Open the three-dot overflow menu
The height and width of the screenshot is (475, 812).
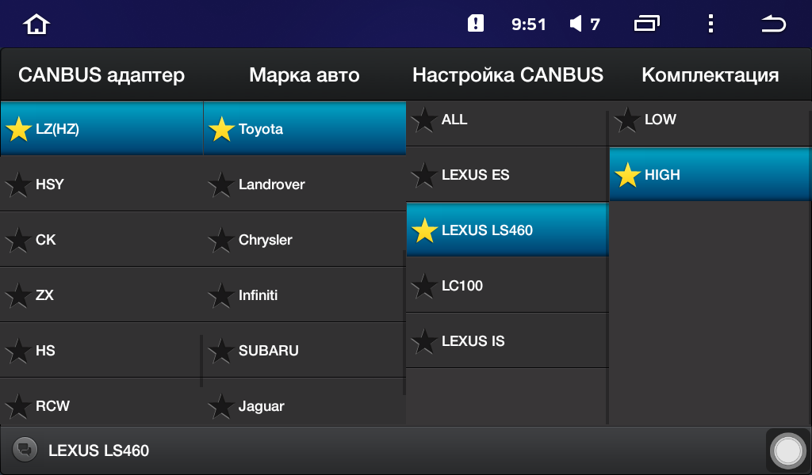[x=710, y=24]
